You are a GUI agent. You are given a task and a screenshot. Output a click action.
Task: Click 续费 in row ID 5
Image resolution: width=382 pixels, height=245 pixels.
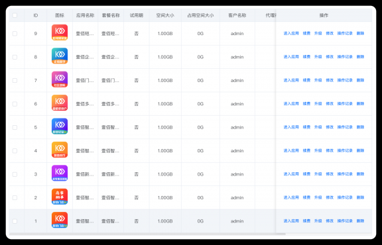(x=306, y=127)
